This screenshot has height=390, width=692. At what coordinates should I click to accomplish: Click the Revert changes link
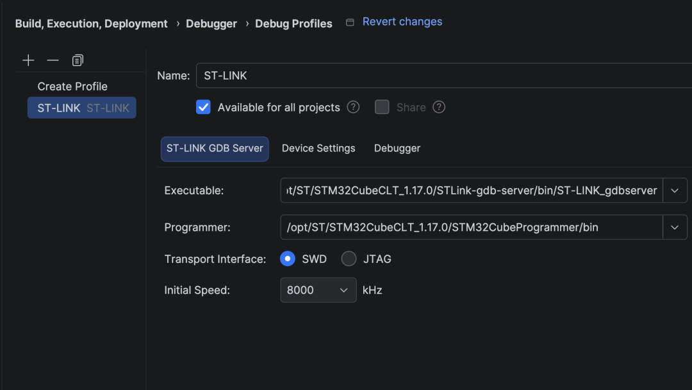[402, 22]
